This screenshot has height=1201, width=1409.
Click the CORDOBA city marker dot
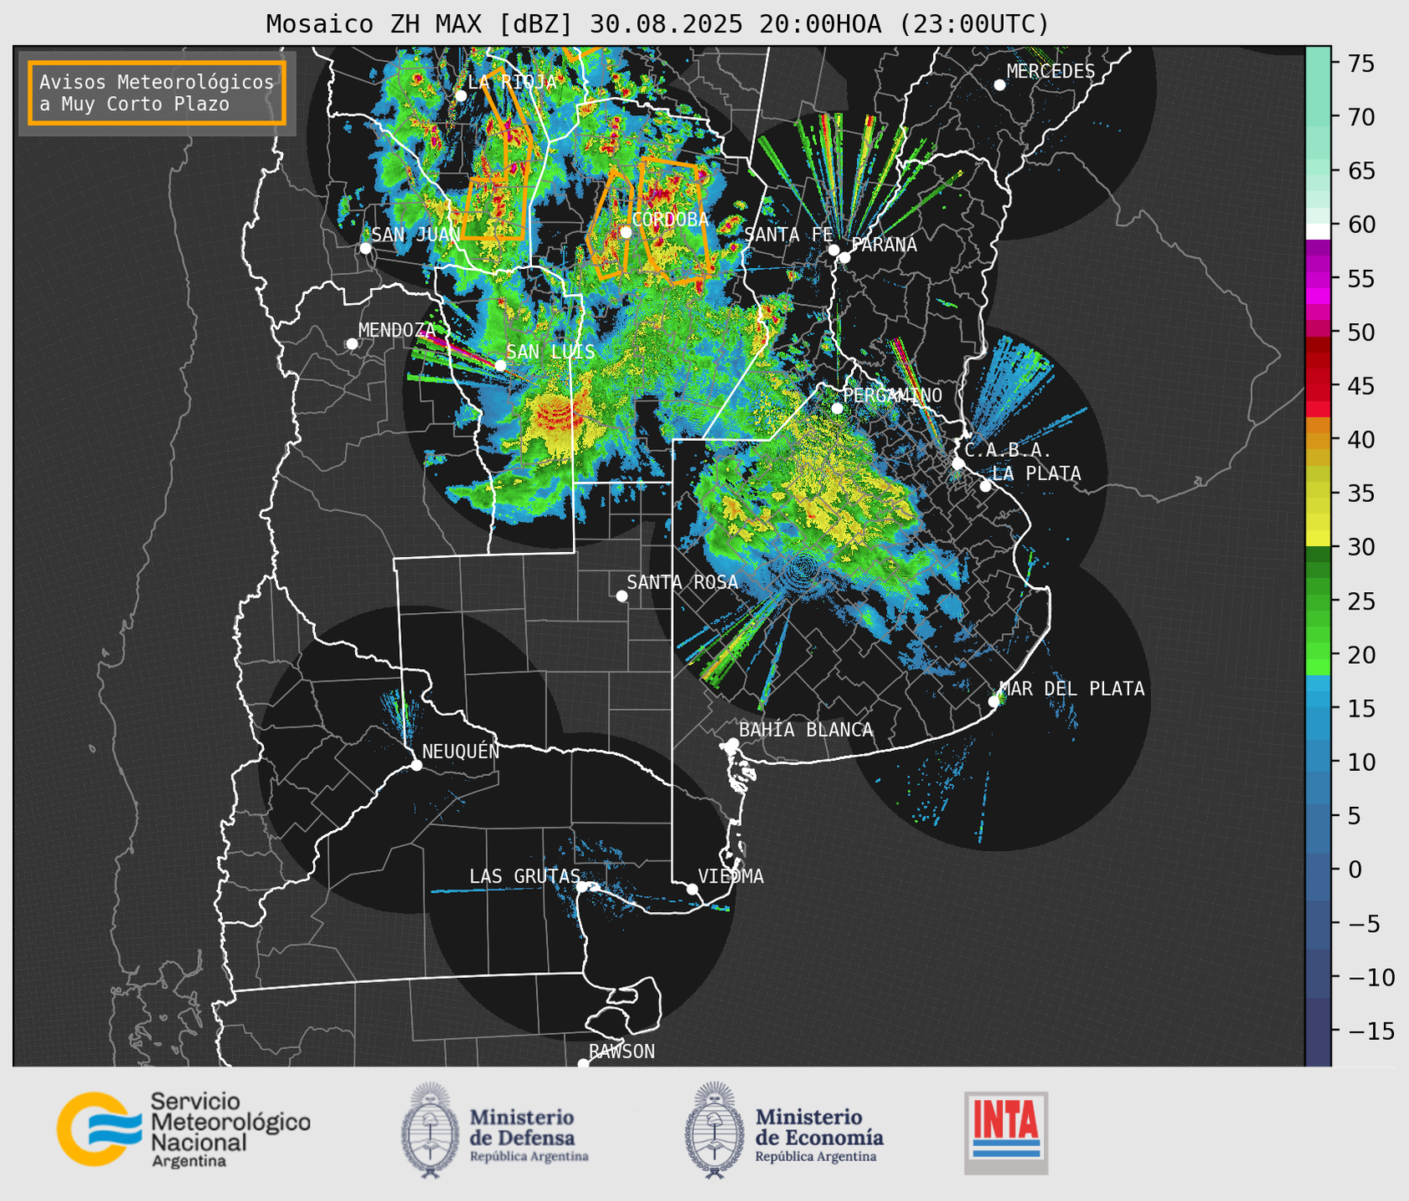click(626, 232)
